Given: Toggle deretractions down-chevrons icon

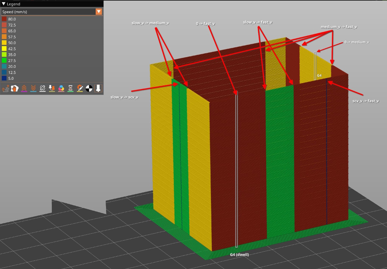Looking at the screenshot, I should 33,88.
